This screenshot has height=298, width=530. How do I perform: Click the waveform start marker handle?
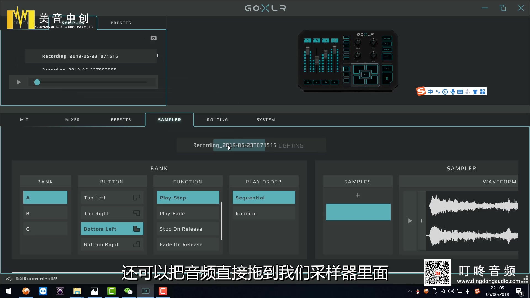coord(422,221)
